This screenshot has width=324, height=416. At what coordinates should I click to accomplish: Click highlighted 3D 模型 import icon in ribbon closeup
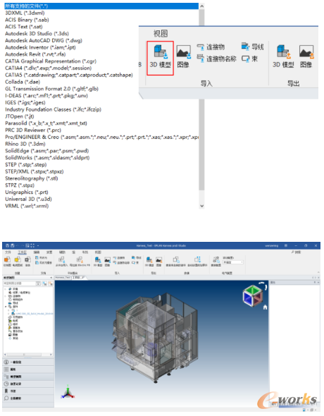click(161, 58)
